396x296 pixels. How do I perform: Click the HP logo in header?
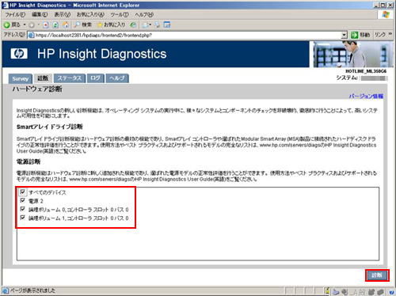[x=19, y=54]
